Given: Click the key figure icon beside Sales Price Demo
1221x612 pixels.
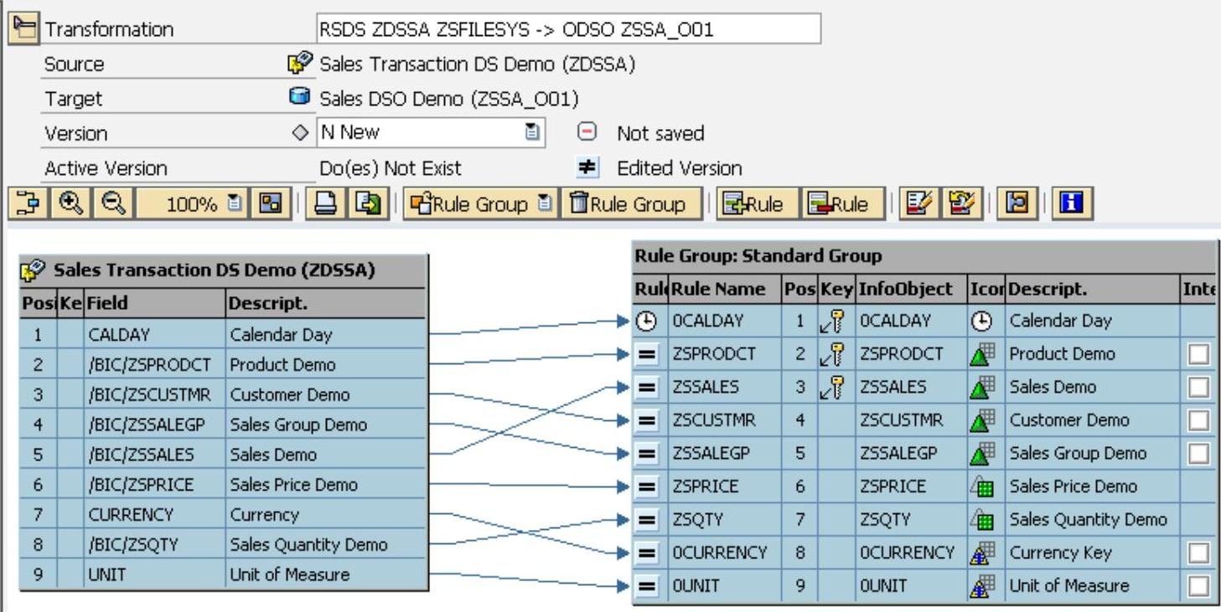Looking at the screenshot, I should [983, 486].
